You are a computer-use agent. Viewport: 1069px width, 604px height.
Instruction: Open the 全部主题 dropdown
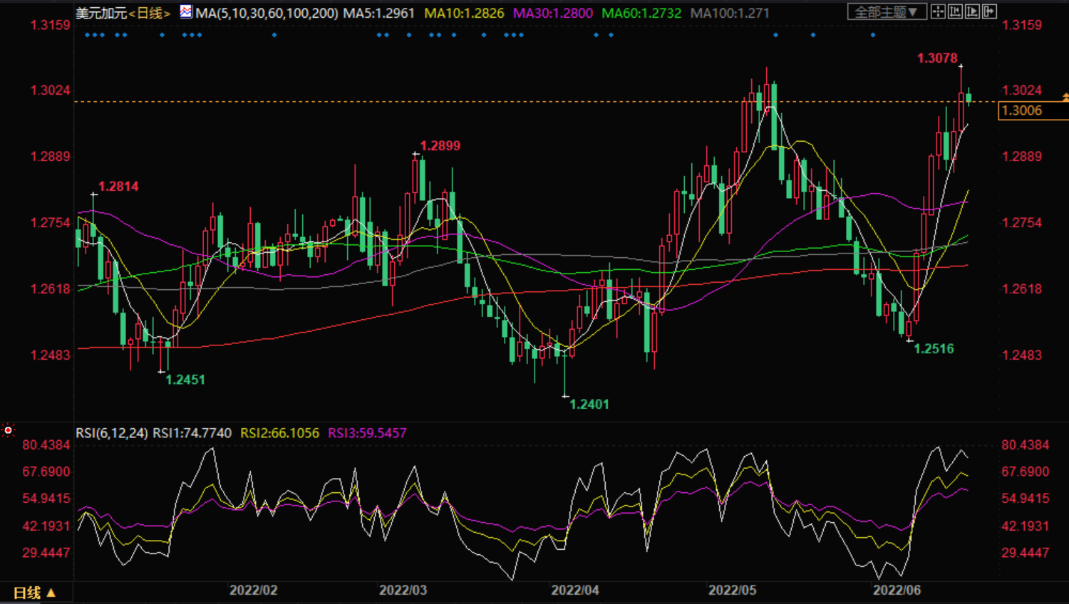click(886, 12)
